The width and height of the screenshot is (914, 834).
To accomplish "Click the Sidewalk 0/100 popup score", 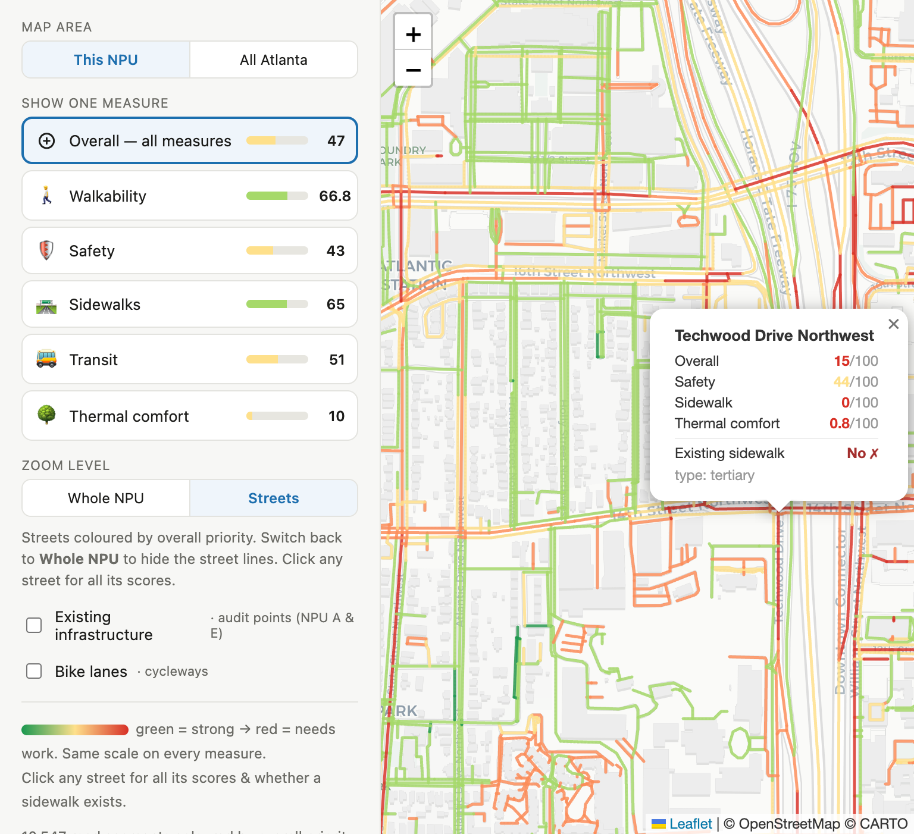I will point(860,403).
